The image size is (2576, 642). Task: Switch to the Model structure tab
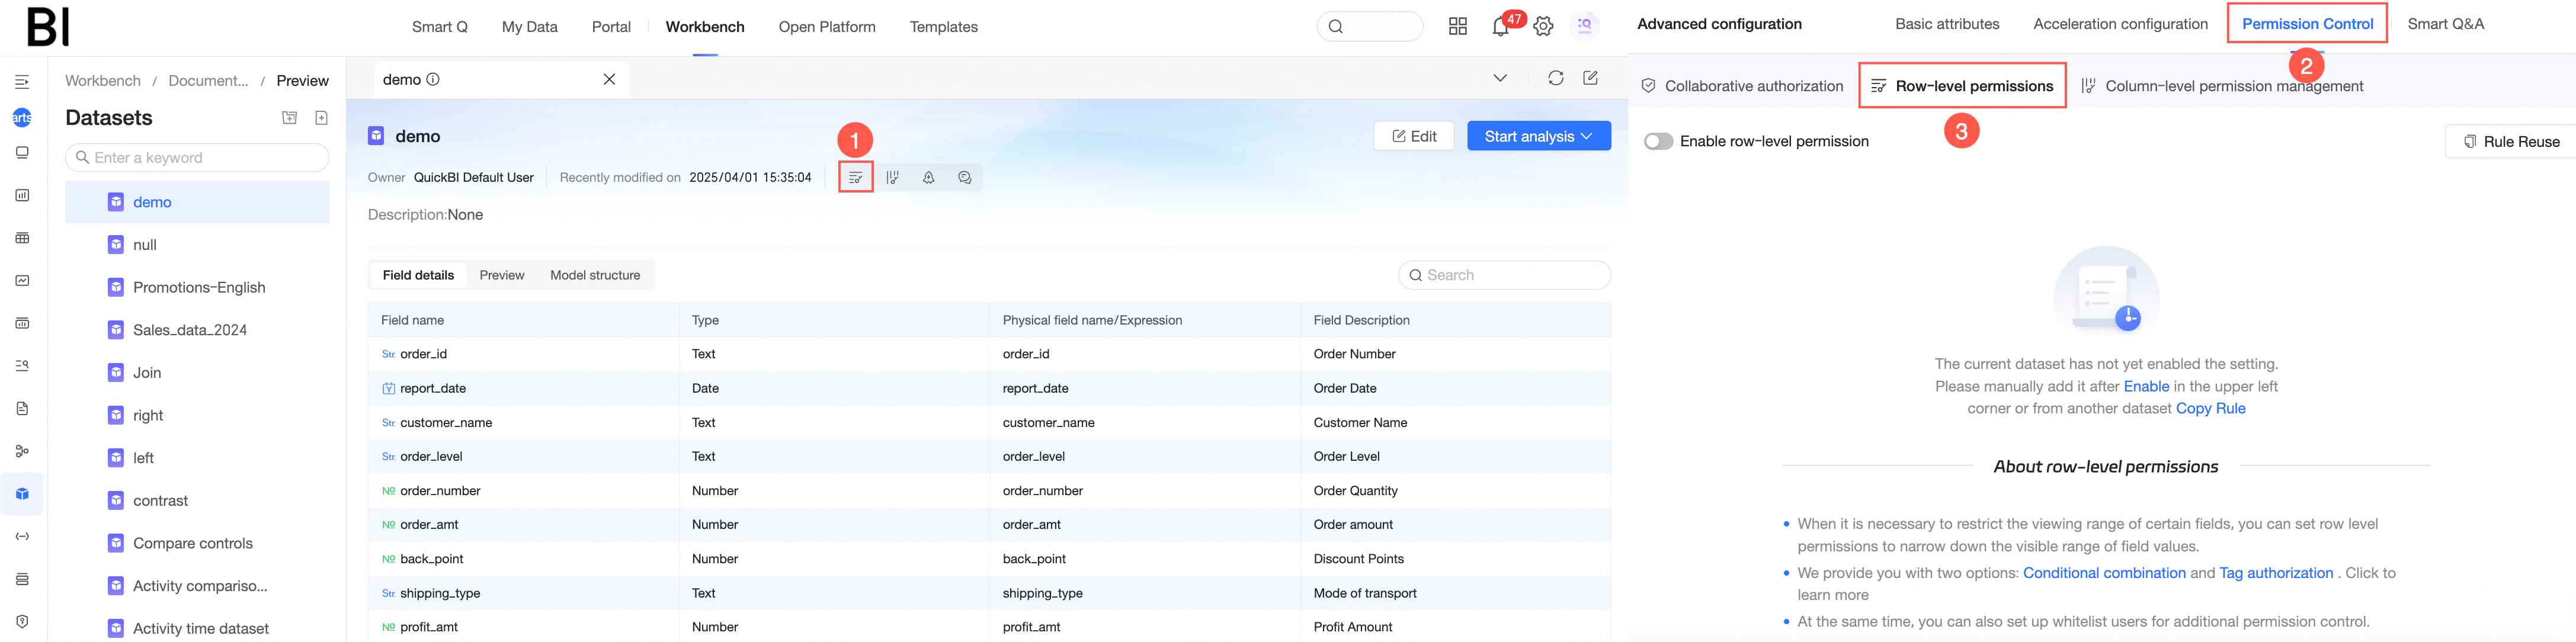(594, 275)
